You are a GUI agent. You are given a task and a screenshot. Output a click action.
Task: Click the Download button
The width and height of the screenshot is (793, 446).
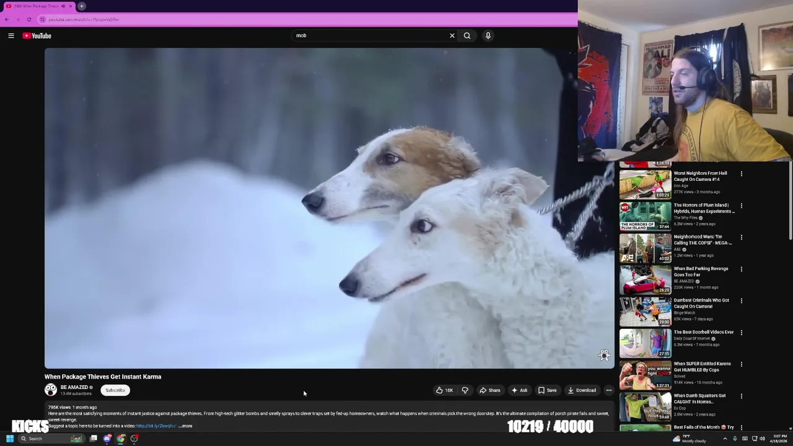582,390
